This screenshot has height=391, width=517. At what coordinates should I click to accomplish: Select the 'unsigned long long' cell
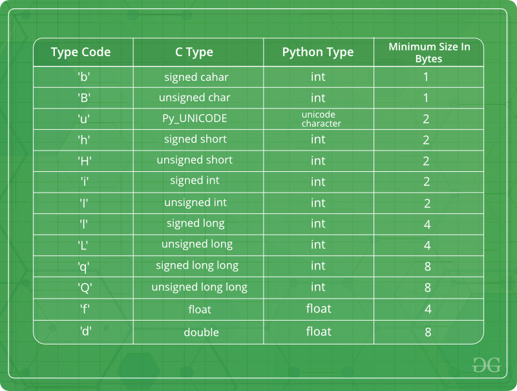pos(199,287)
